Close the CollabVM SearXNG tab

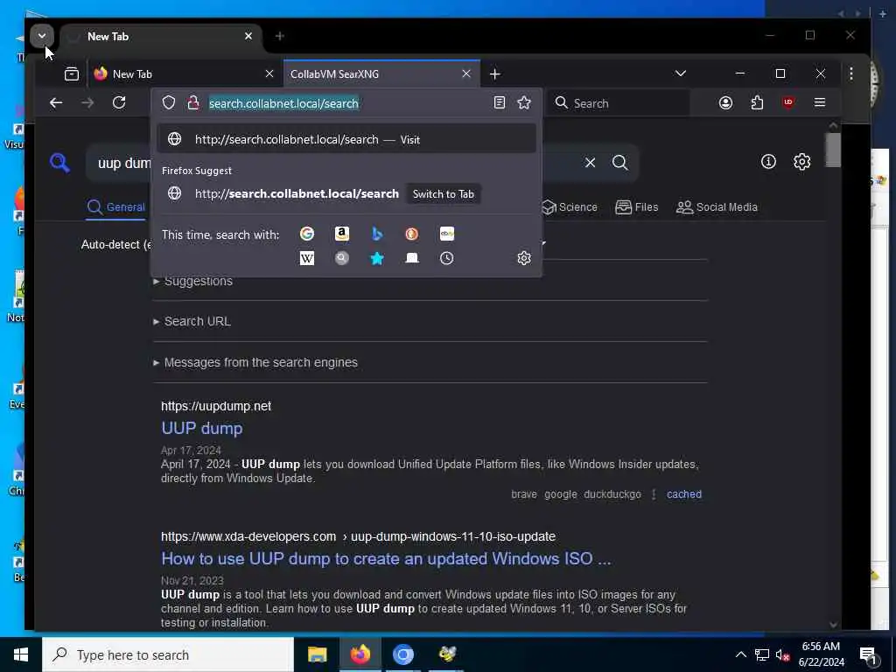coord(466,73)
